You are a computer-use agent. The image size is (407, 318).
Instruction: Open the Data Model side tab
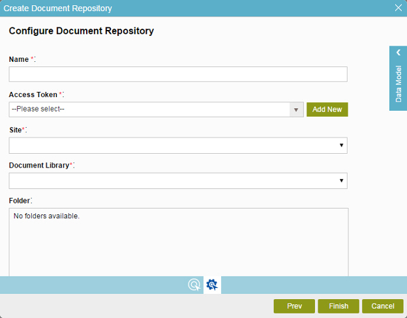point(398,78)
